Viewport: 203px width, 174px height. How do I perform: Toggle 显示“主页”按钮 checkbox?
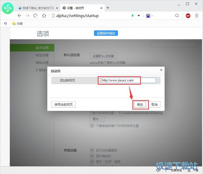(x=92, y=161)
